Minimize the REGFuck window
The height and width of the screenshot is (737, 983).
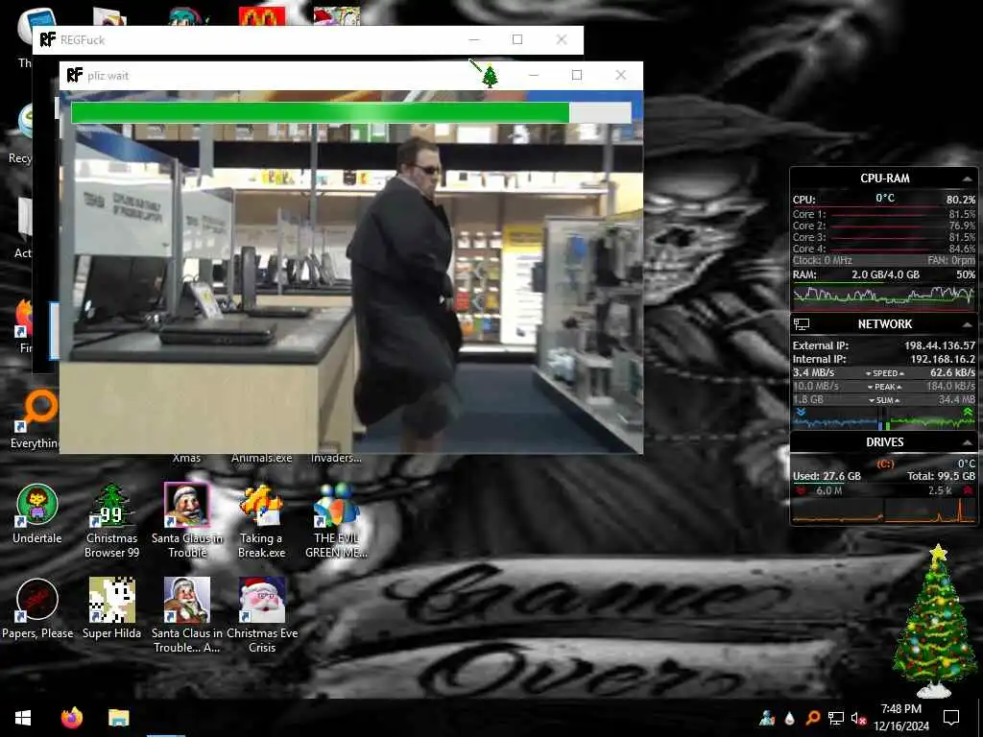point(474,39)
